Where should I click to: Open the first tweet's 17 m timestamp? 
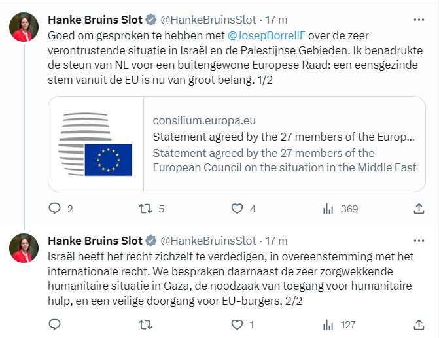pos(275,18)
